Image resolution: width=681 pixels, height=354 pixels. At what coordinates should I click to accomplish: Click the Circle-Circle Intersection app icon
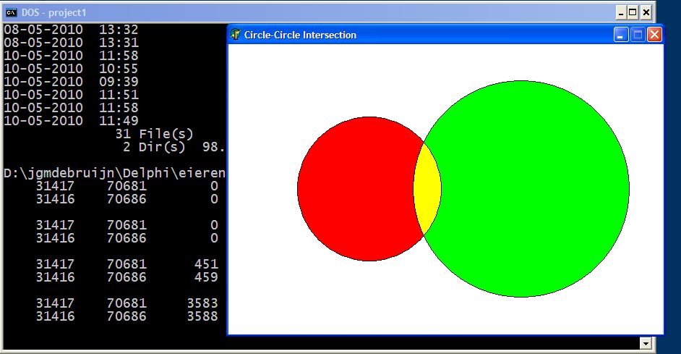pyautogui.click(x=236, y=35)
